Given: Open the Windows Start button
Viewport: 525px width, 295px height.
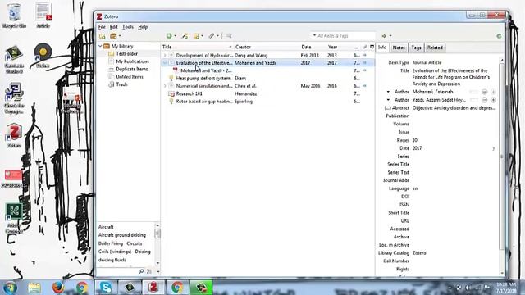Looking at the screenshot, I should tap(10, 288).
